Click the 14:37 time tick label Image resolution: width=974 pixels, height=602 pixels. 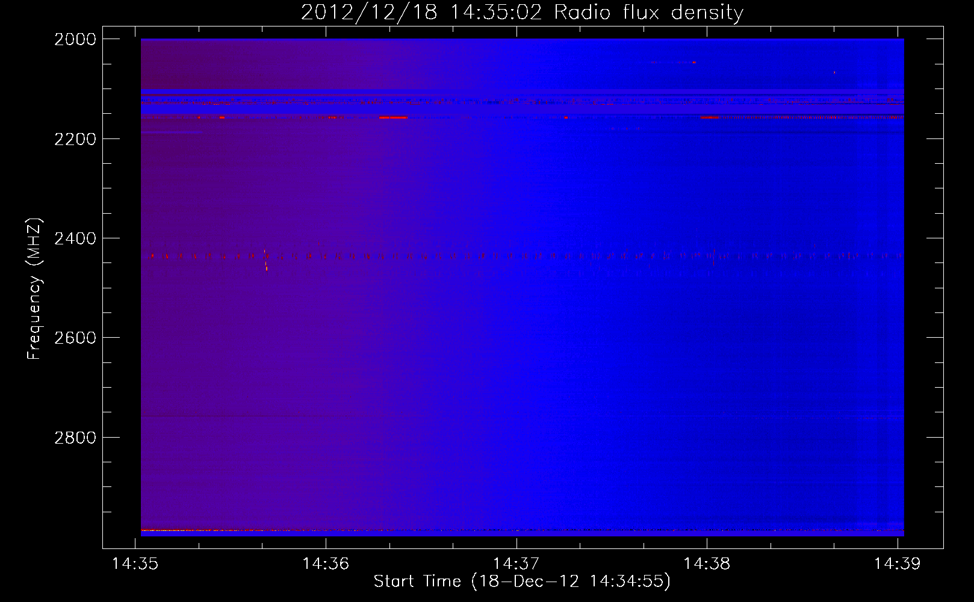point(516,564)
